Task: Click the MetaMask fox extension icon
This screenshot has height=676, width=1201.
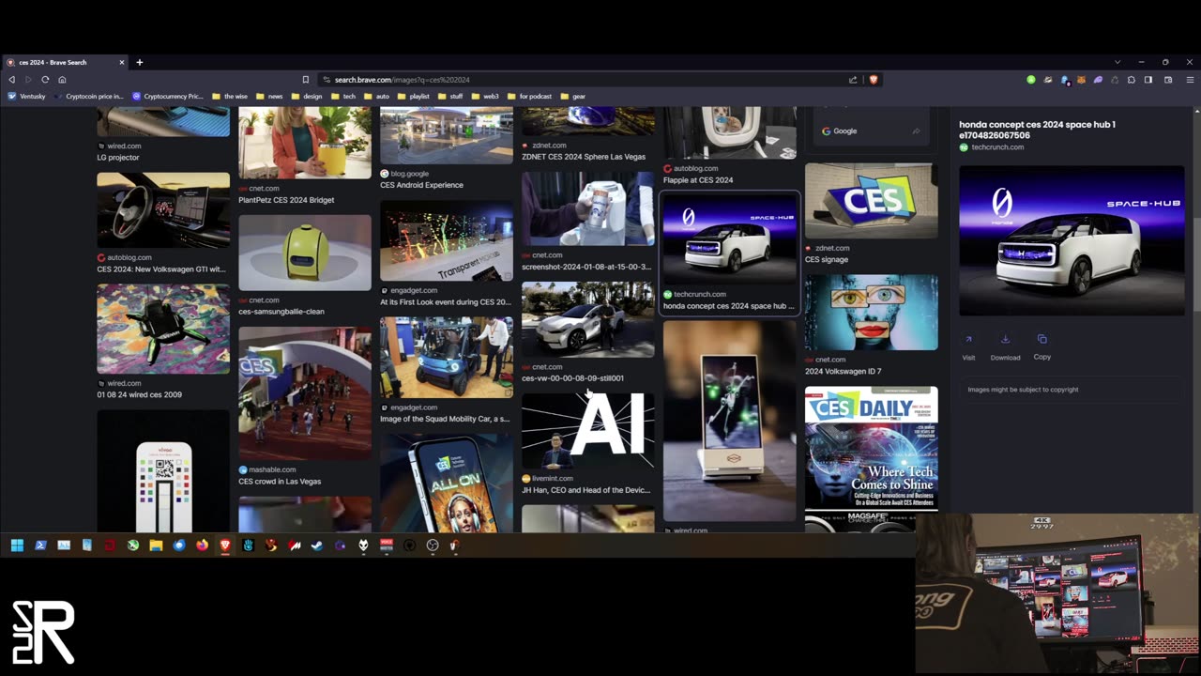Action: pyautogui.click(x=1081, y=80)
